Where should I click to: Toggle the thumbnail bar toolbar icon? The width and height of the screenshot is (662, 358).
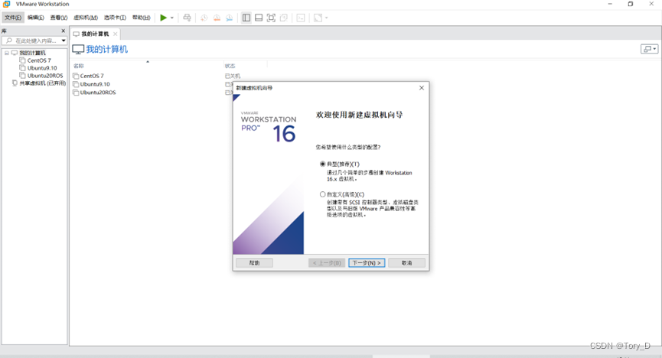click(x=259, y=18)
